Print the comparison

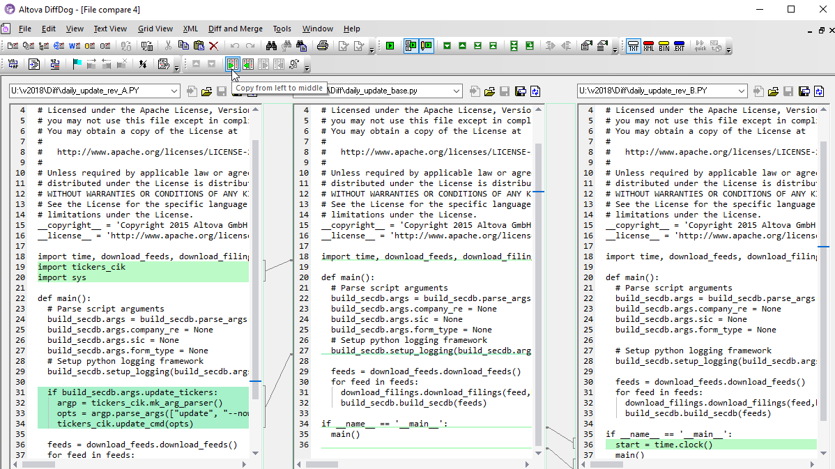[x=323, y=46]
